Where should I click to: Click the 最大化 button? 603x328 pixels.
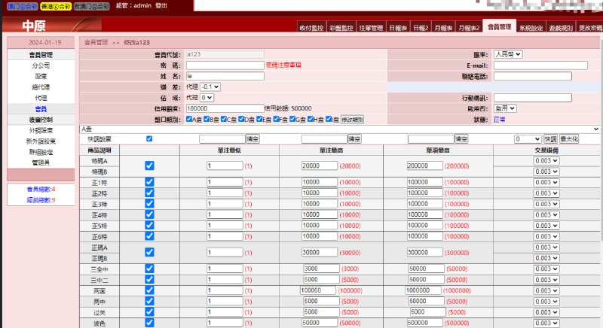[x=570, y=139]
